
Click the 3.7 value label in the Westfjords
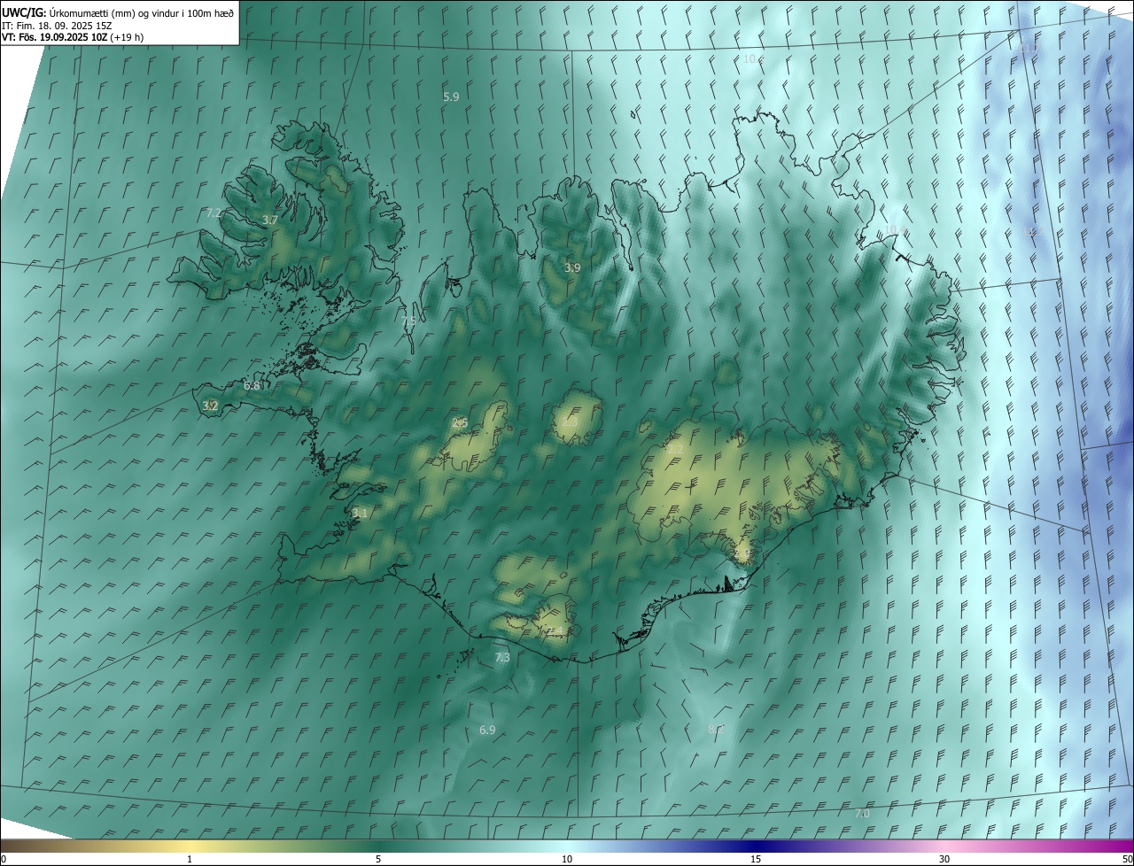click(x=270, y=220)
